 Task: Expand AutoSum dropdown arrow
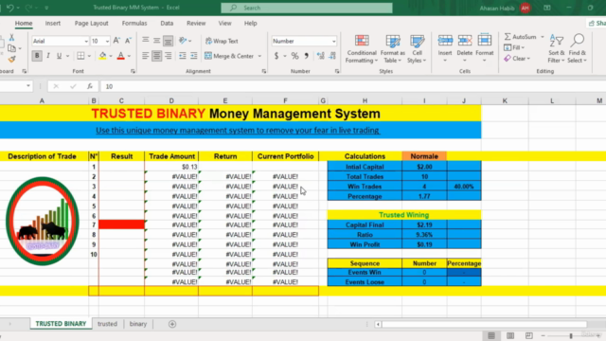(543, 37)
